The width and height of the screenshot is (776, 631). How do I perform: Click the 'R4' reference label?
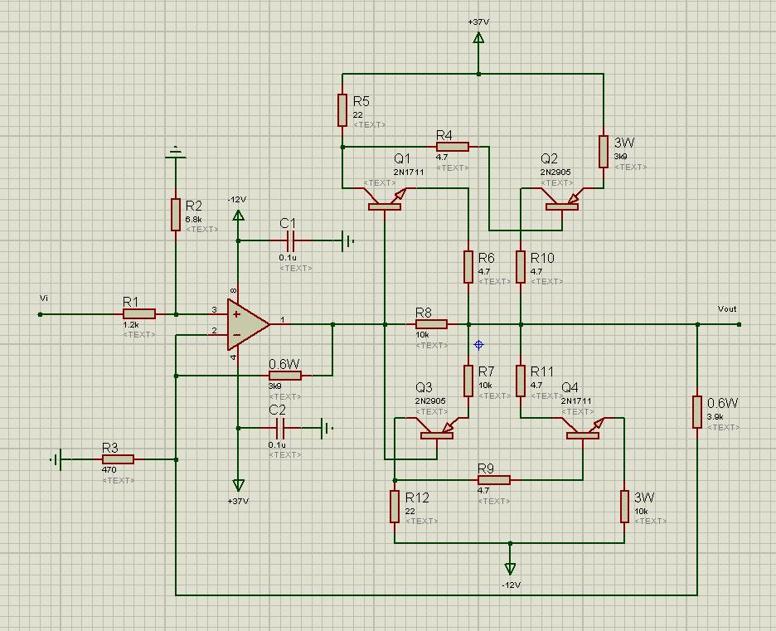tap(444, 135)
